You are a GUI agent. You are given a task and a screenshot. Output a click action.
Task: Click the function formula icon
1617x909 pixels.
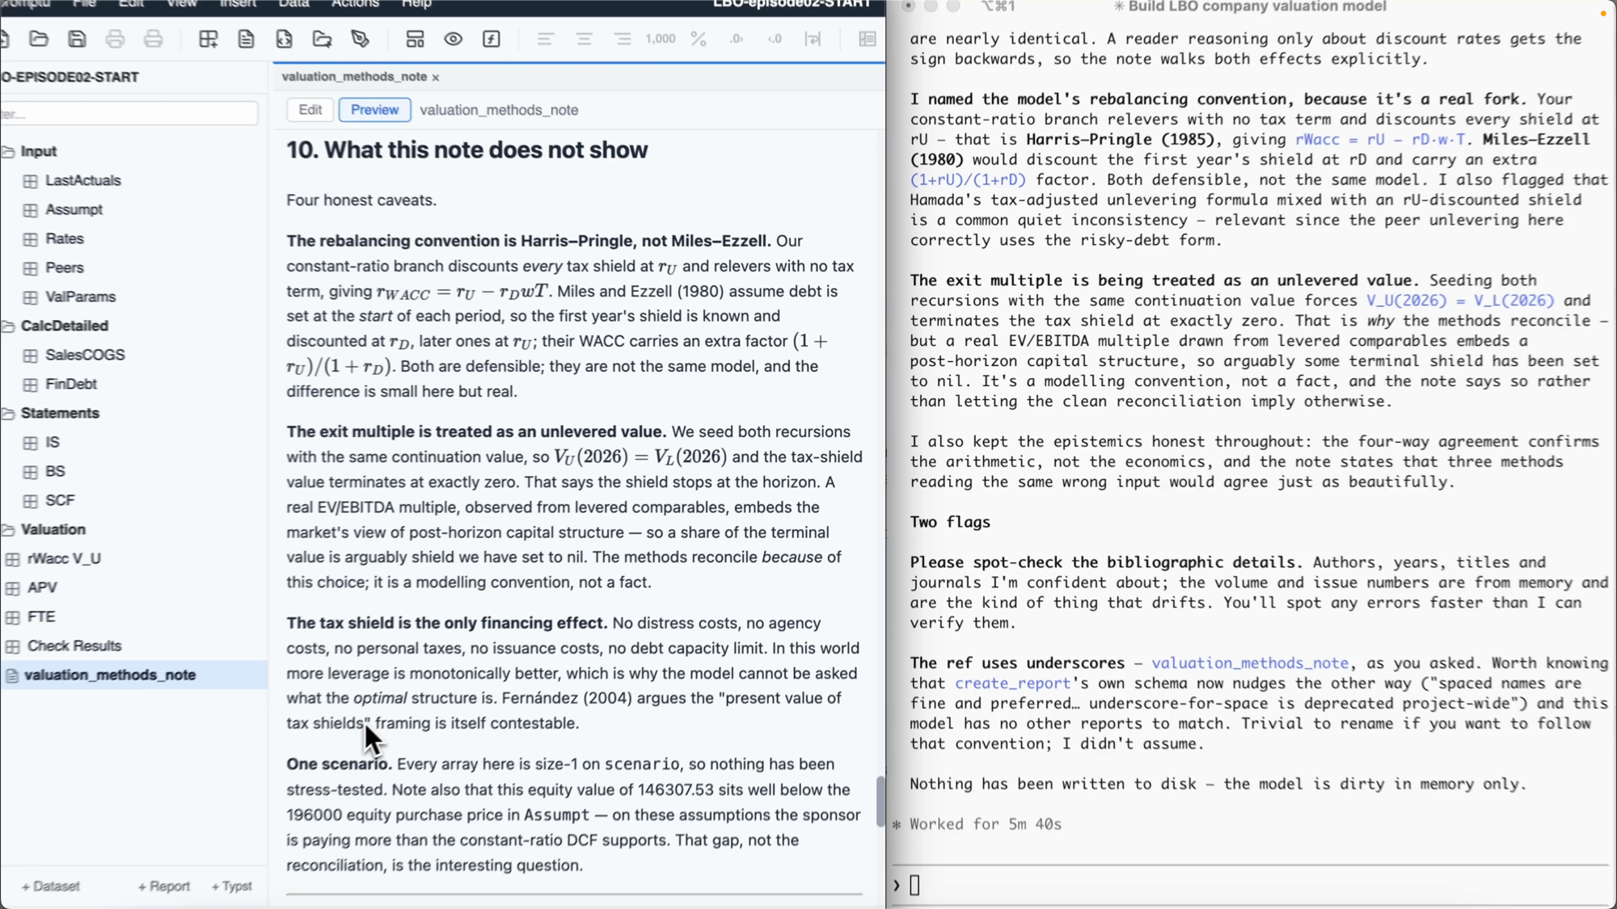[x=492, y=39]
